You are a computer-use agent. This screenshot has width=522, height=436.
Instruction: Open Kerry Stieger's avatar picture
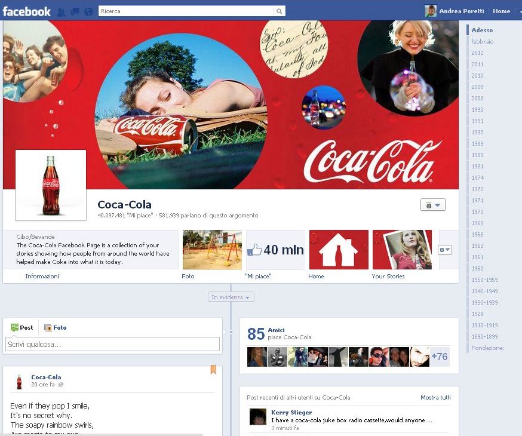tap(258, 417)
